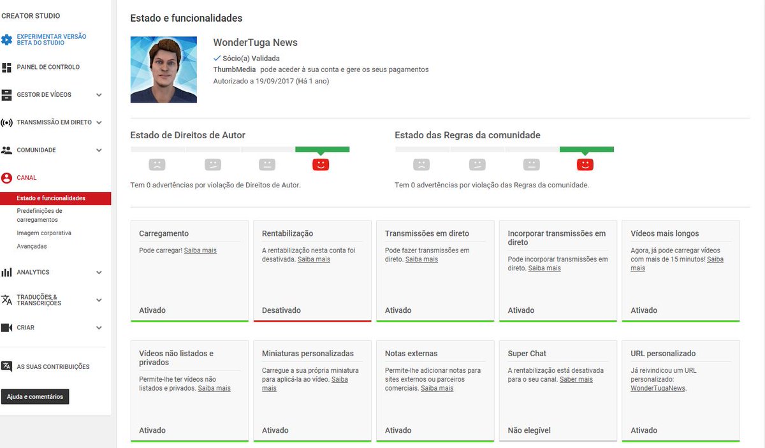The height and width of the screenshot is (448, 765).
Task: Expand the Comunidade section chevron
Action: (99, 150)
